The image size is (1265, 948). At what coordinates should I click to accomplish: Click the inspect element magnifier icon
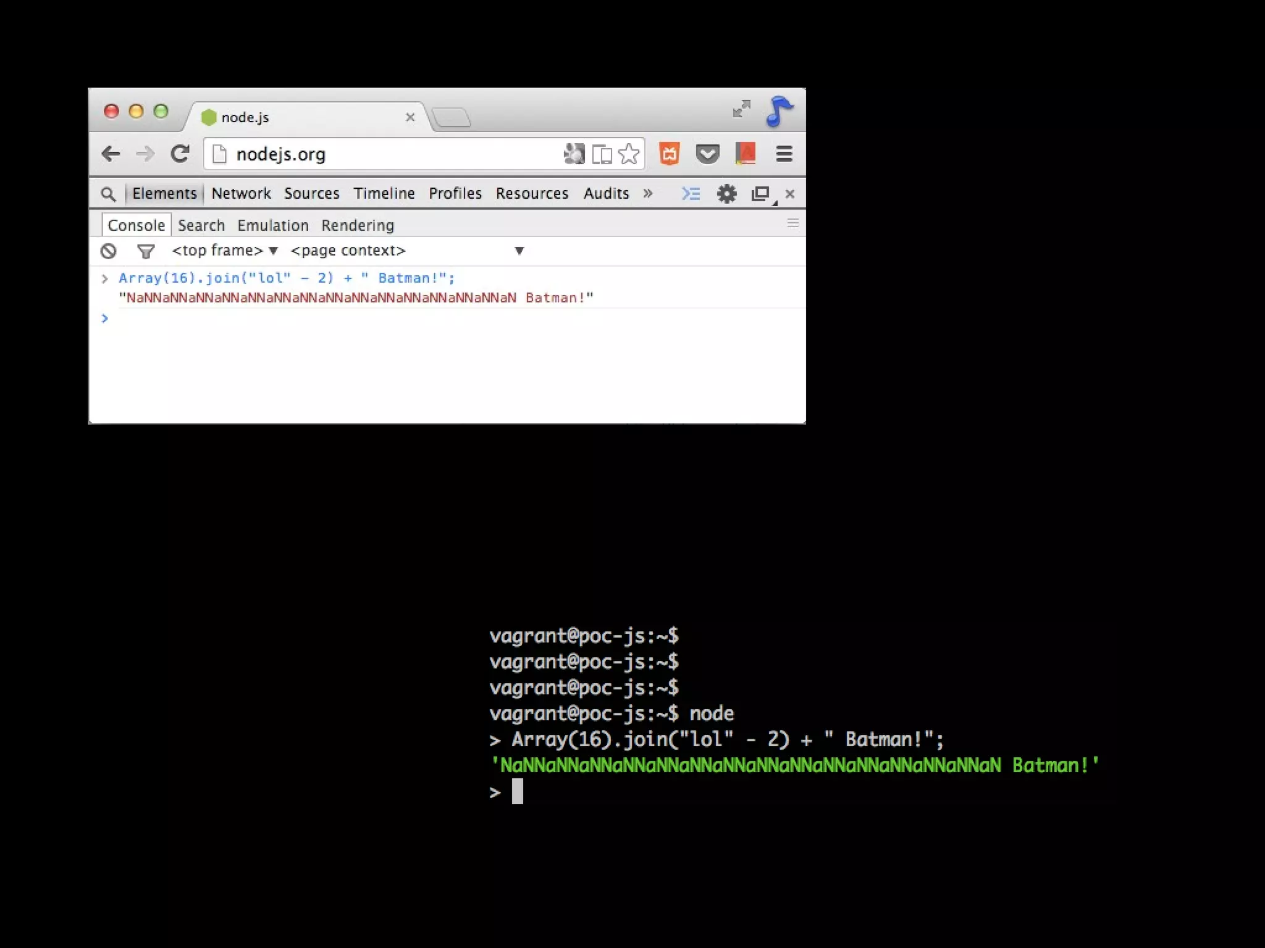108,194
